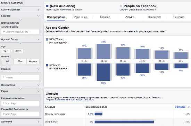Image resolution: width=191 pixels, height=126 pixels.
Task: Click the People on Facebook gray square
Action: tap(121, 6)
